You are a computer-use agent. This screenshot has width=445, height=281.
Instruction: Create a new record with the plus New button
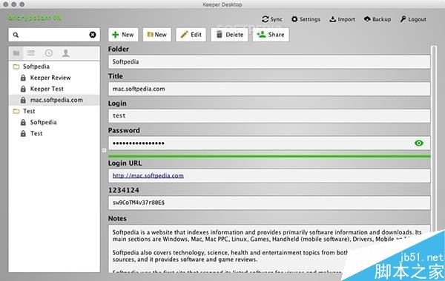click(x=123, y=35)
